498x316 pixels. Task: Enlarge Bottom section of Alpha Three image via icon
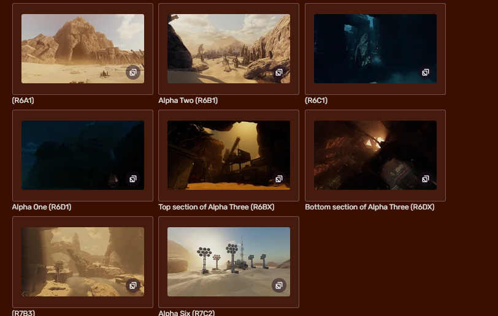pos(426,179)
